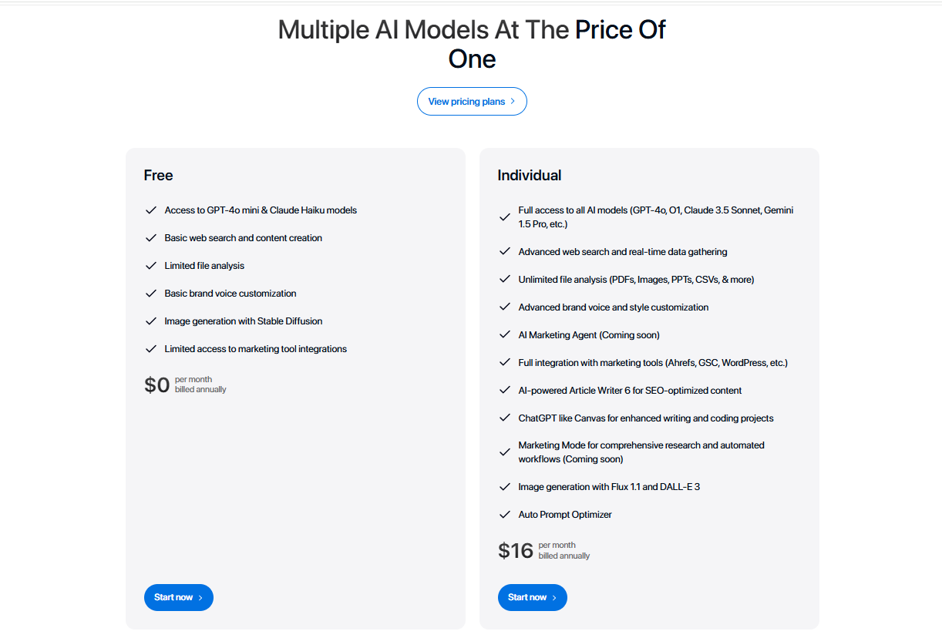942x638 pixels.
Task: Click the checkmark beside "Image generation with Stable Diffusion"
Action: point(151,321)
